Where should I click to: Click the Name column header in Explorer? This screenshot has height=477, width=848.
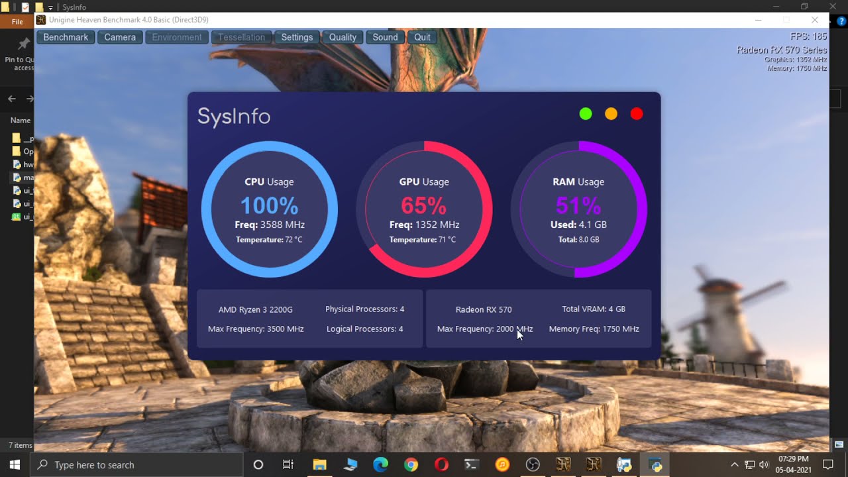point(21,121)
